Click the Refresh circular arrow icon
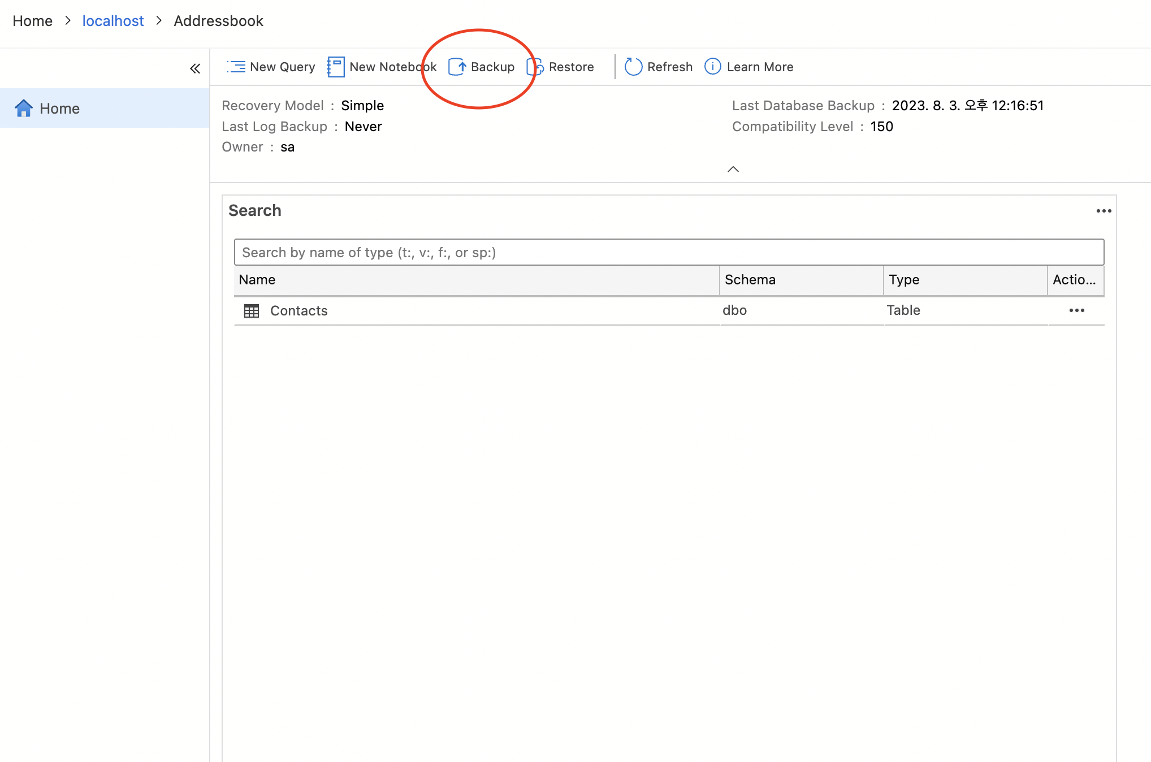The image size is (1151, 762). click(x=633, y=67)
